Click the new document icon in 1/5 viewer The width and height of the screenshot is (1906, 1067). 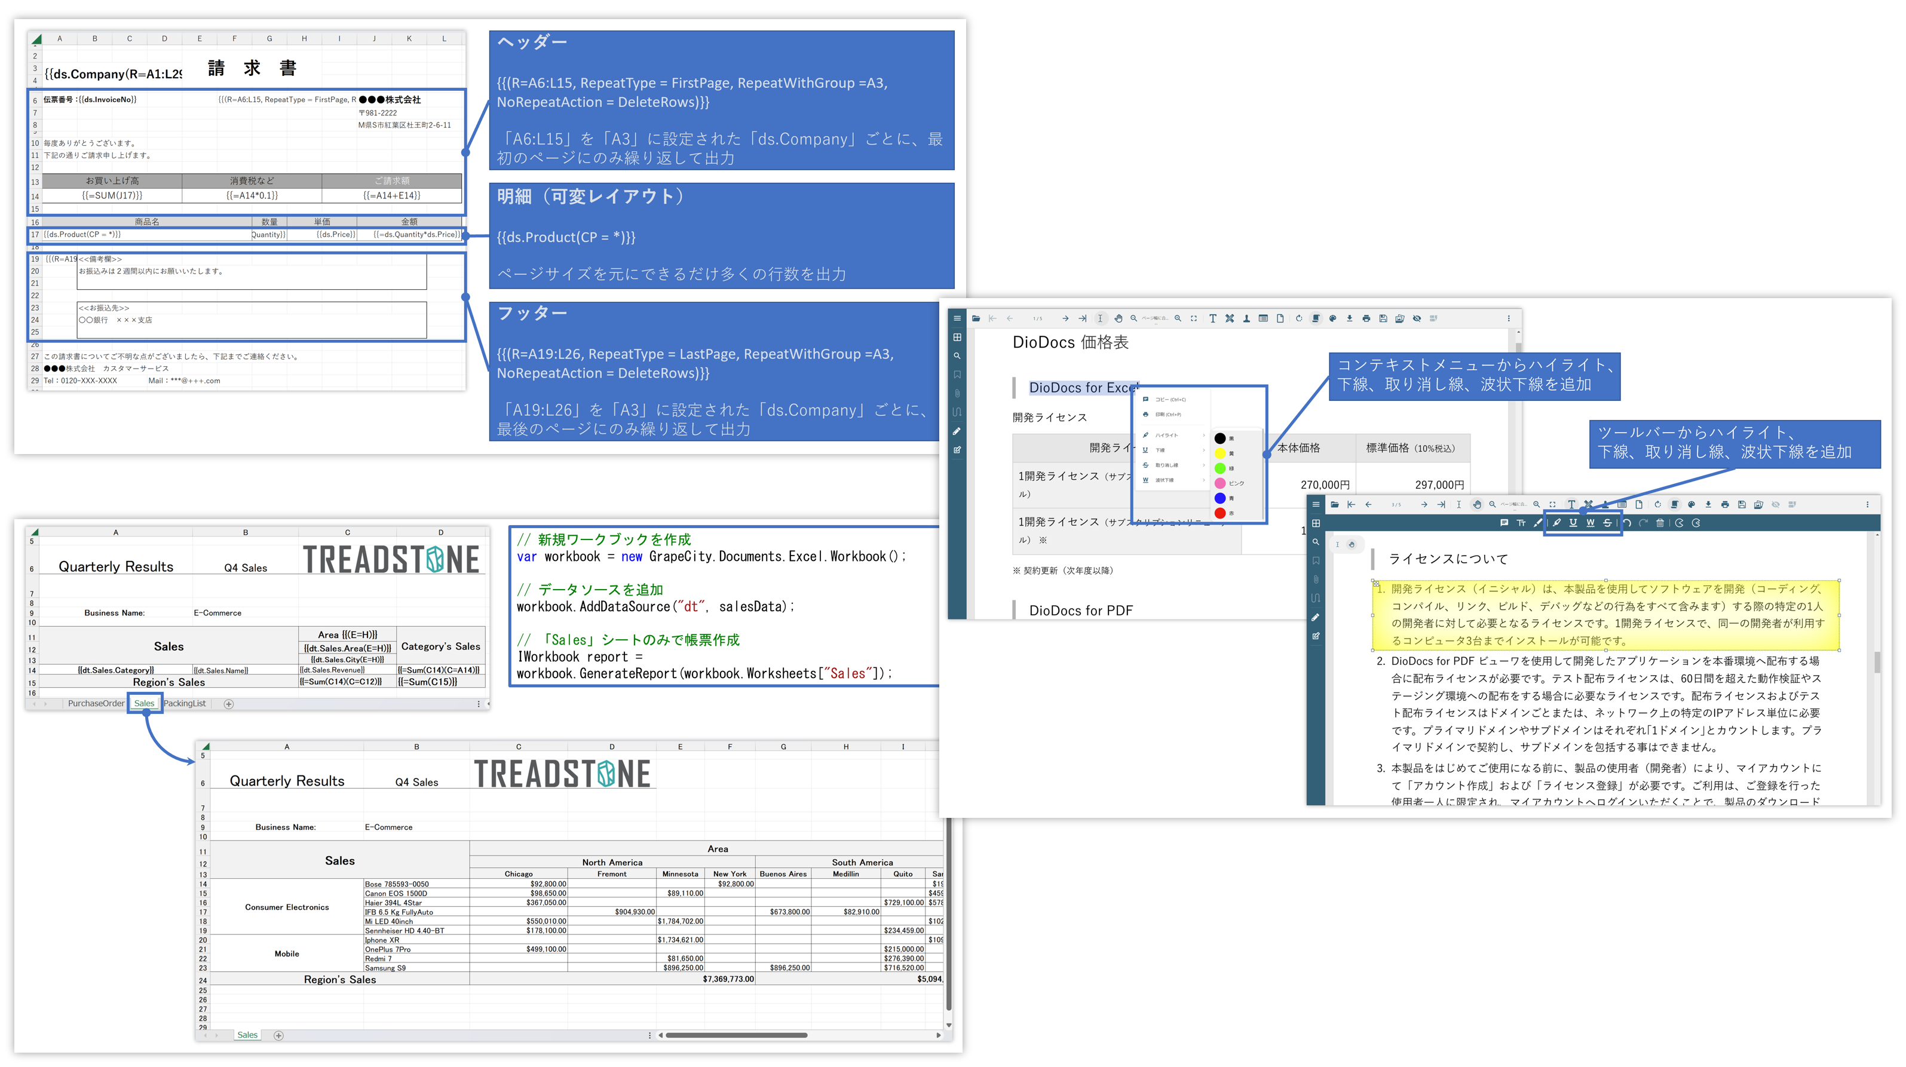coord(1280,319)
